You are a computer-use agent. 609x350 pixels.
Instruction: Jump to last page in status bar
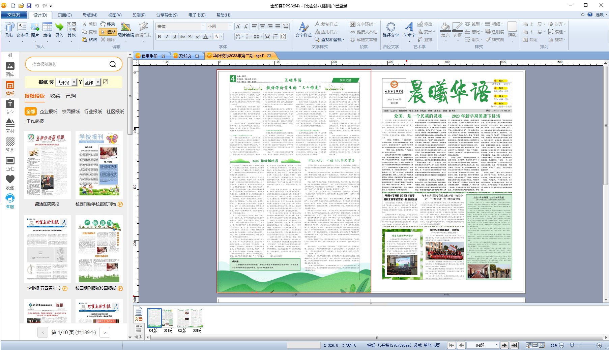pyautogui.click(x=514, y=345)
